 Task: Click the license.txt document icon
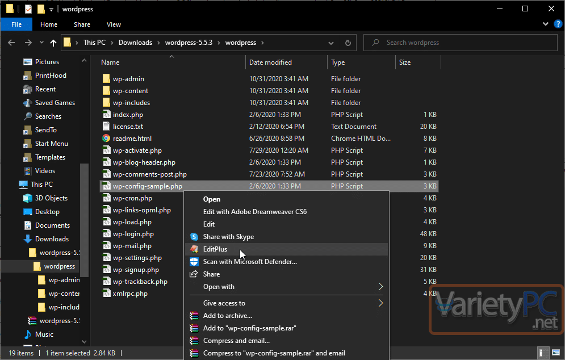[x=106, y=127]
